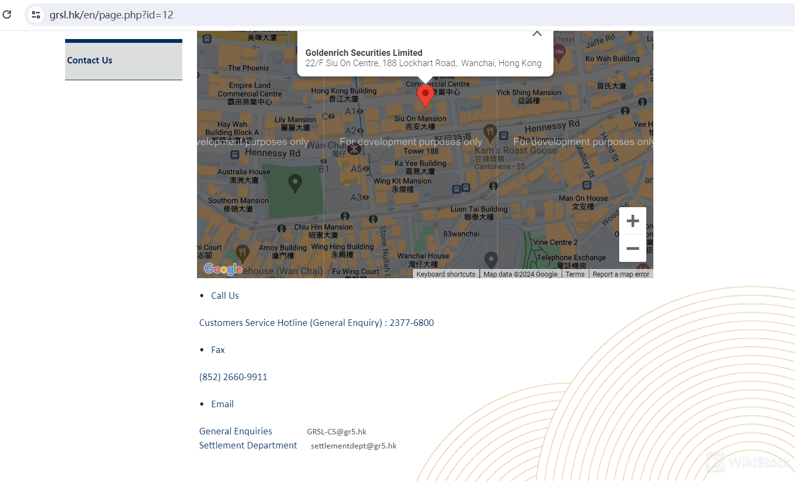Click the red Goldenrich location marker

(x=425, y=95)
